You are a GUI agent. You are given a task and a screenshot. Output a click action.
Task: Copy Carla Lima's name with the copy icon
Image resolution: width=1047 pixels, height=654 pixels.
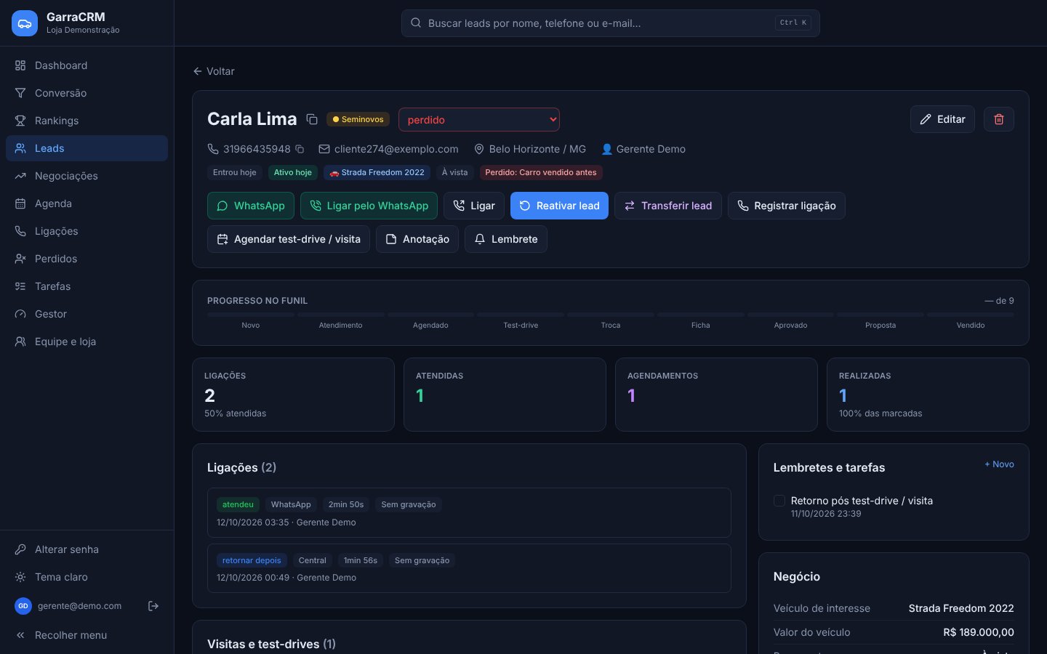(312, 119)
